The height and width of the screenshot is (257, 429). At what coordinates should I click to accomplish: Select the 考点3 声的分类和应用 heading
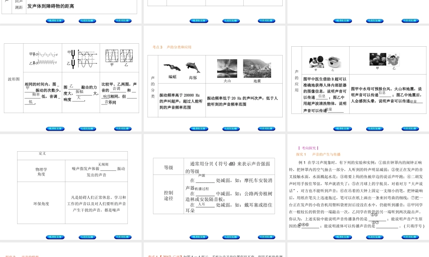click(172, 47)
